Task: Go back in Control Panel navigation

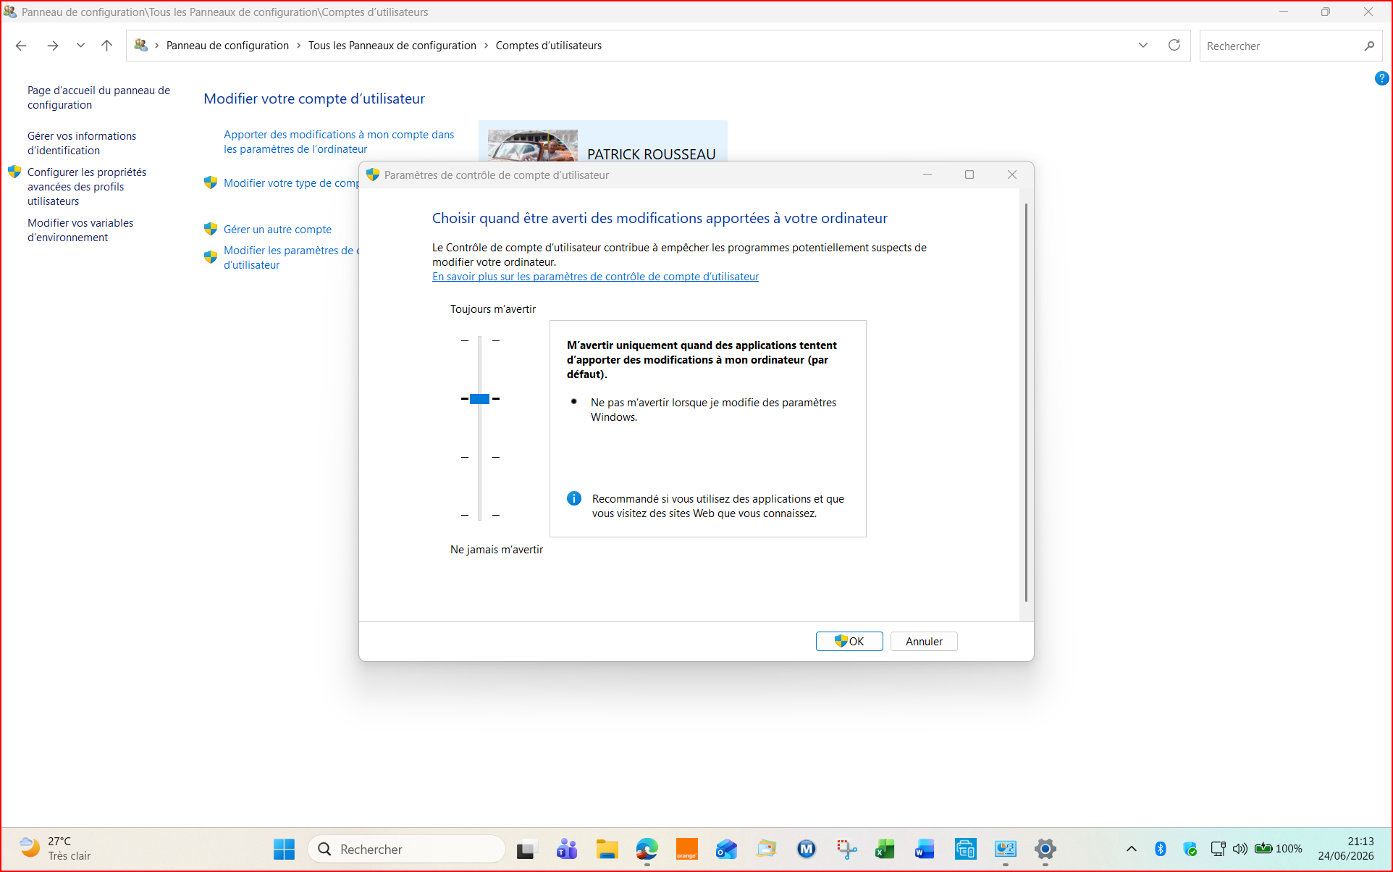Action: tap(21, 46)
